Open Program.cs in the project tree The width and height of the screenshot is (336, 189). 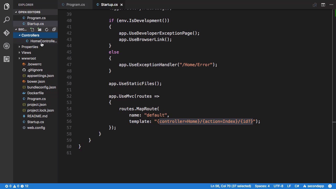tap(35, 99)
